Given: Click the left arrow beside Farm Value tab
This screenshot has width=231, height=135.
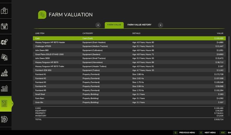Looking at the screenshot, I should 98,25.
